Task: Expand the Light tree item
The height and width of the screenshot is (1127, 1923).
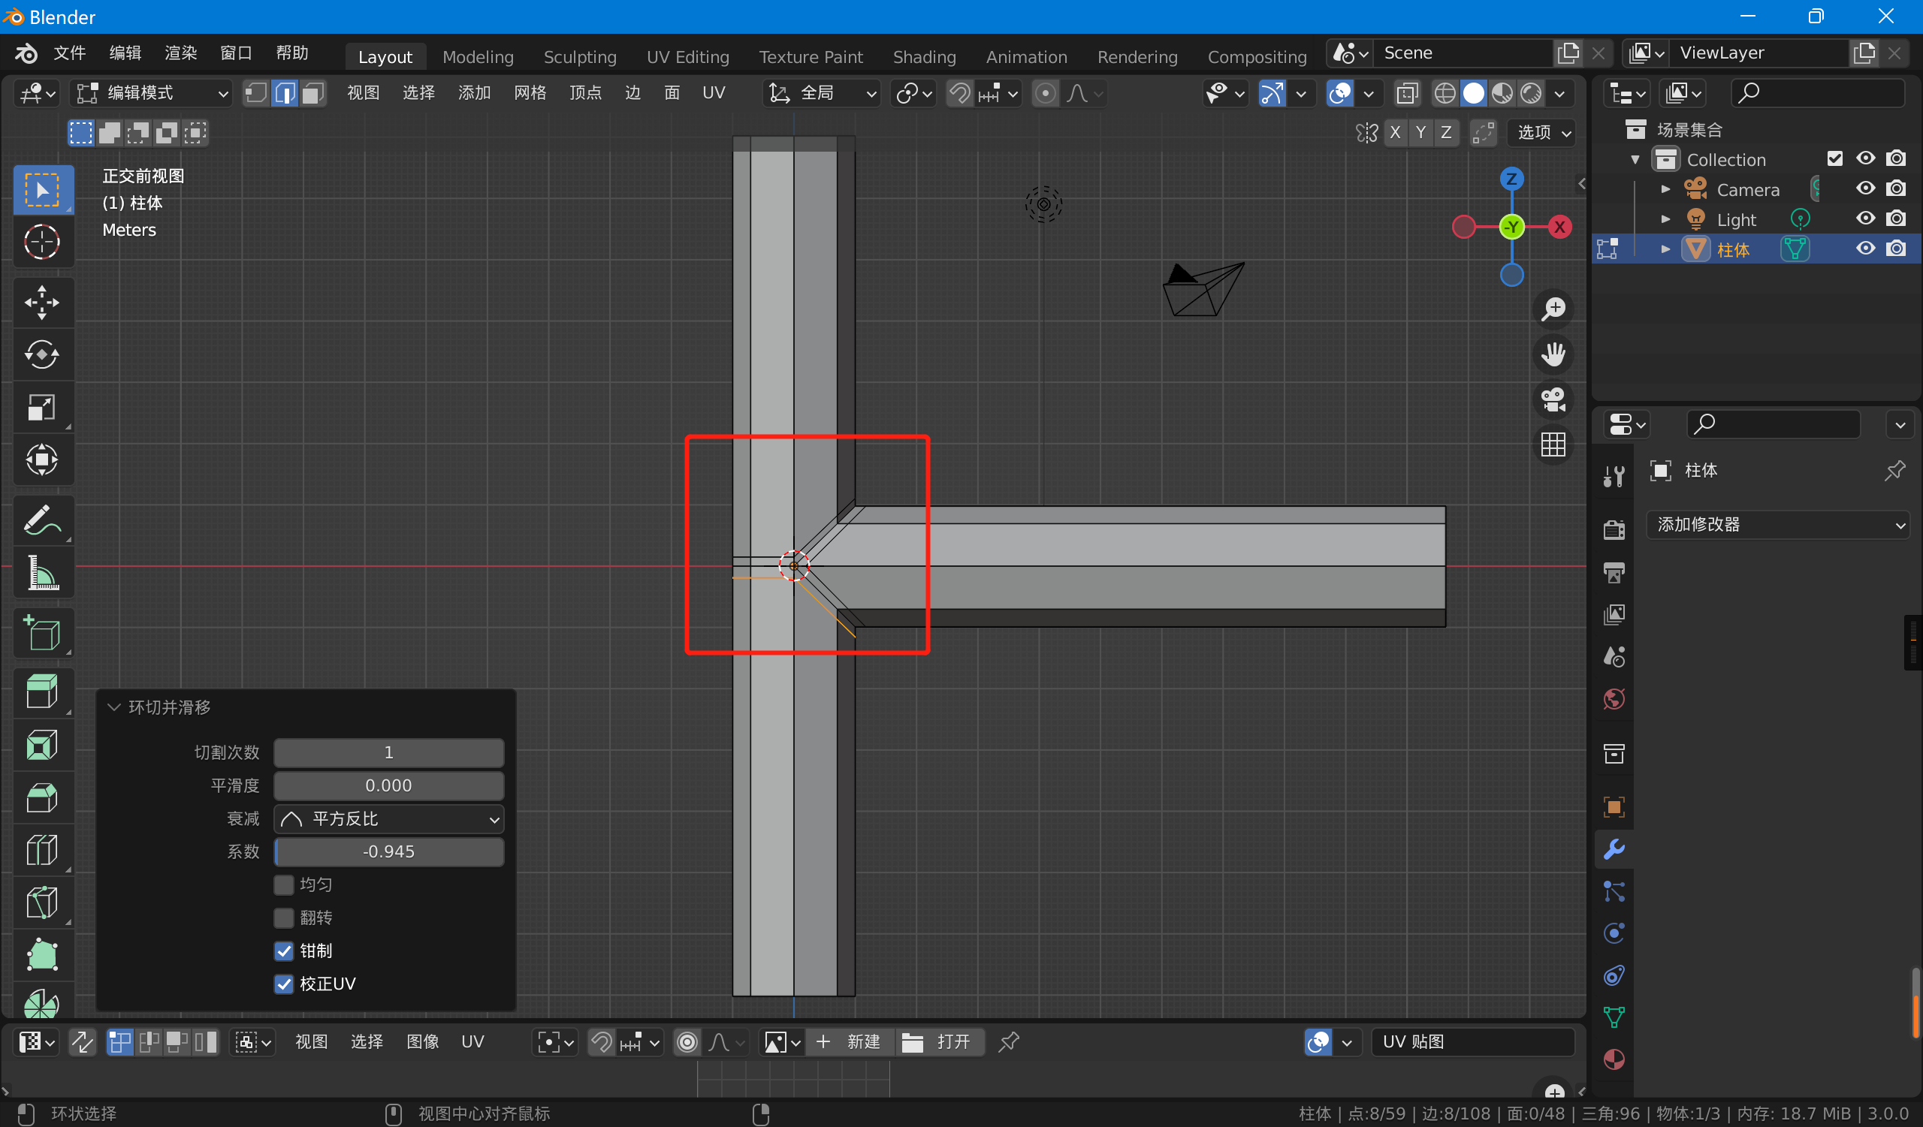Action: point(1665,218)
